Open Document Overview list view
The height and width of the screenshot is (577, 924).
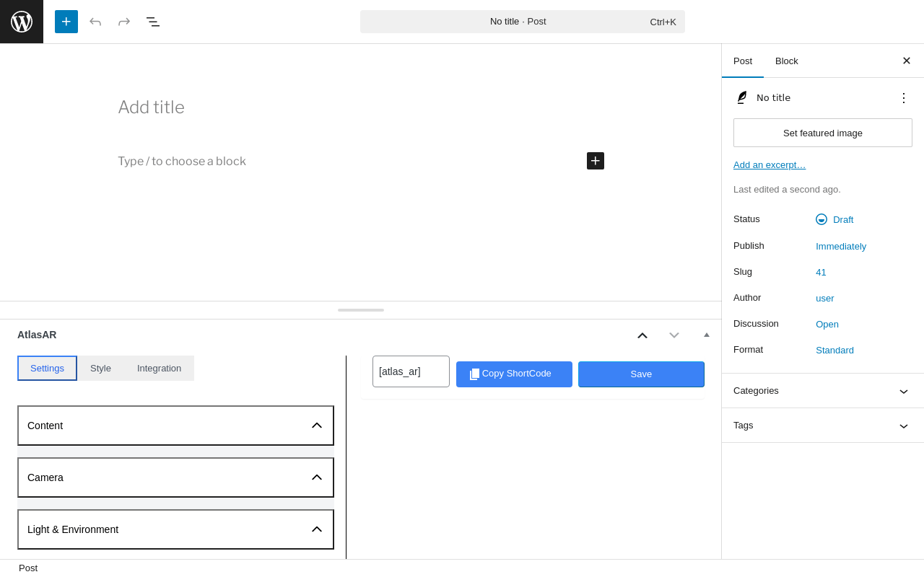coord(153,22)
